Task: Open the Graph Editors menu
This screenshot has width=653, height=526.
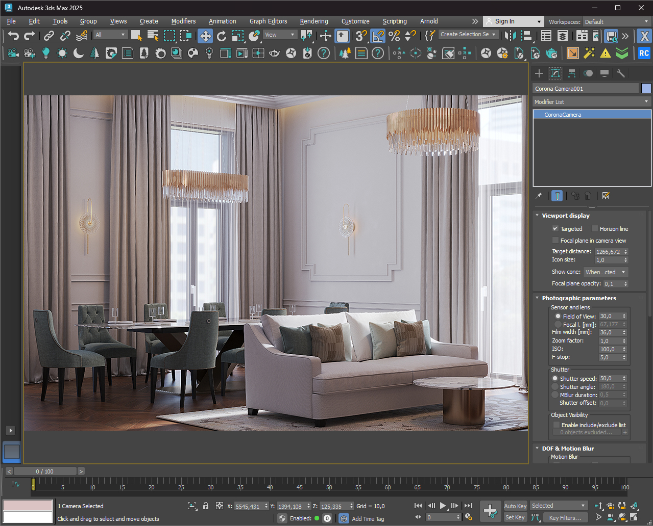Action: pos(268,21)
